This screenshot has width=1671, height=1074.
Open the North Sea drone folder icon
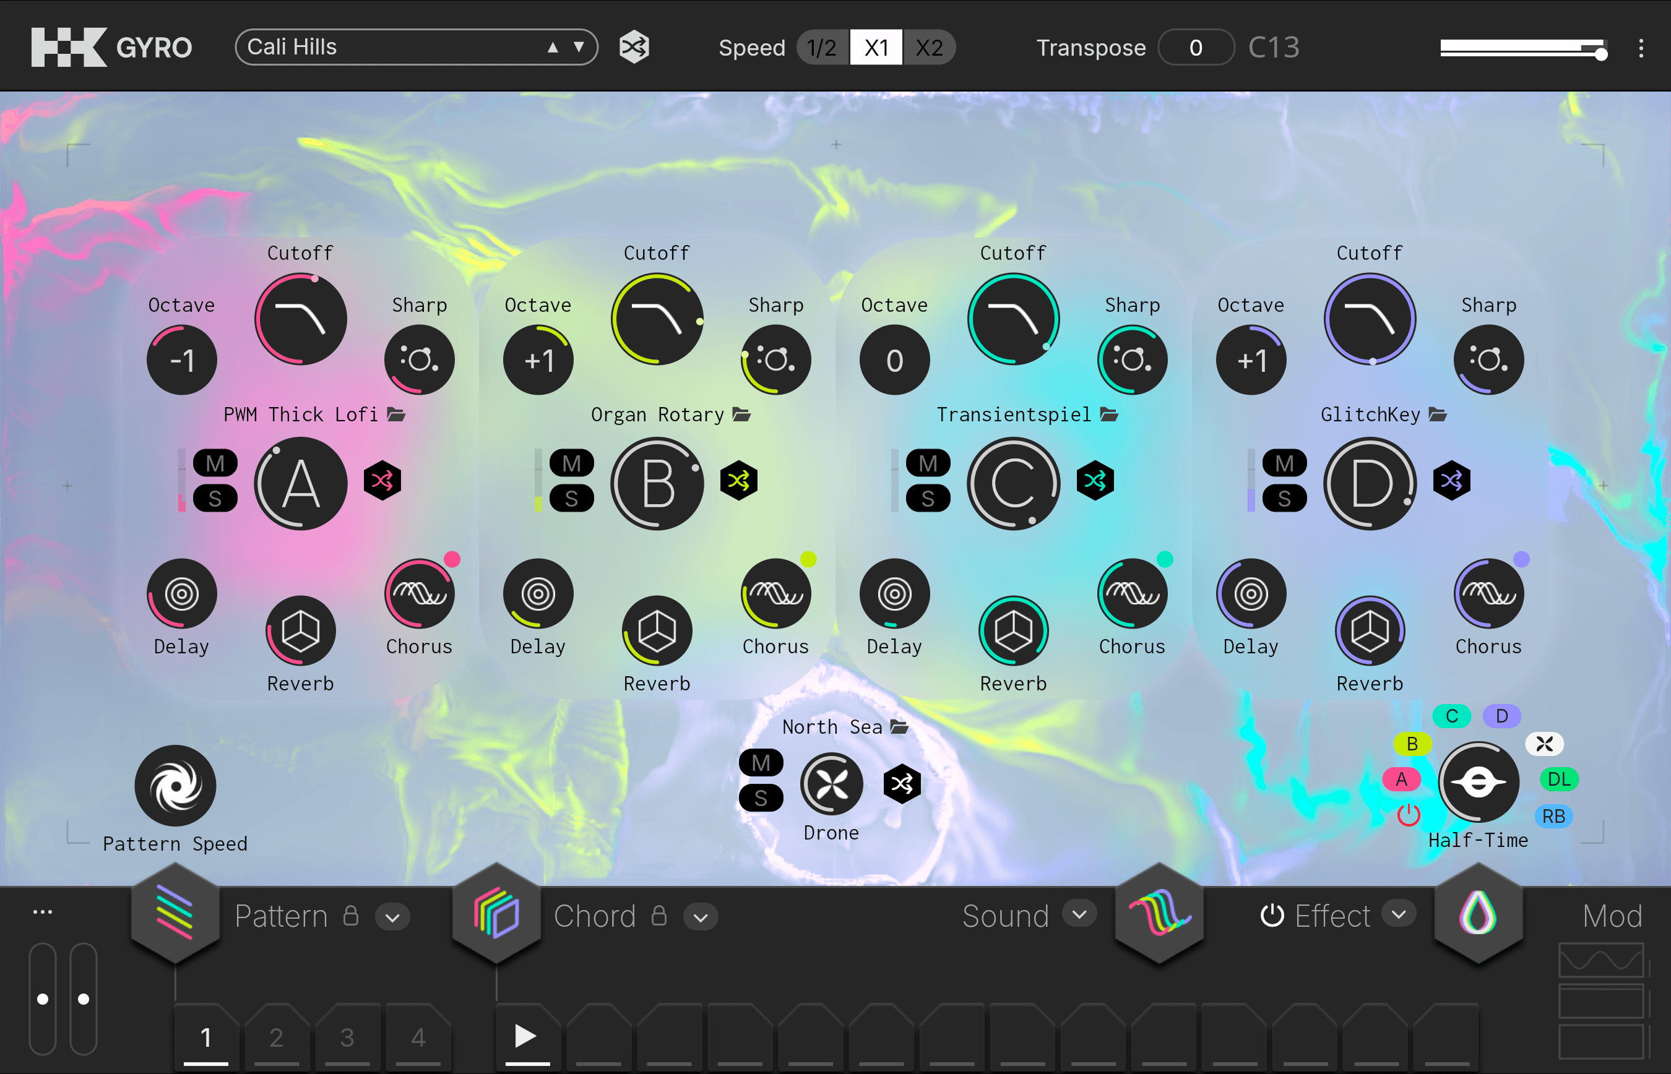[900, 728]
